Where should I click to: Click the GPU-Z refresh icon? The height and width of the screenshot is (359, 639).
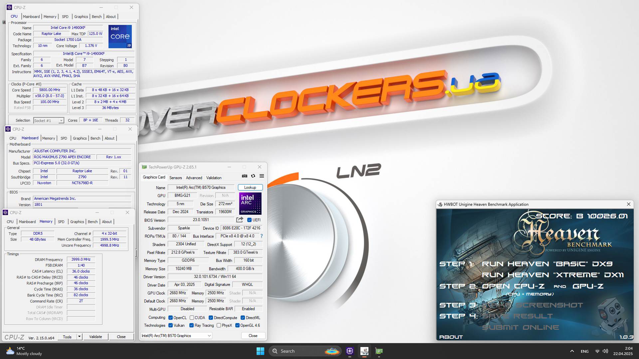pos(253,176)
